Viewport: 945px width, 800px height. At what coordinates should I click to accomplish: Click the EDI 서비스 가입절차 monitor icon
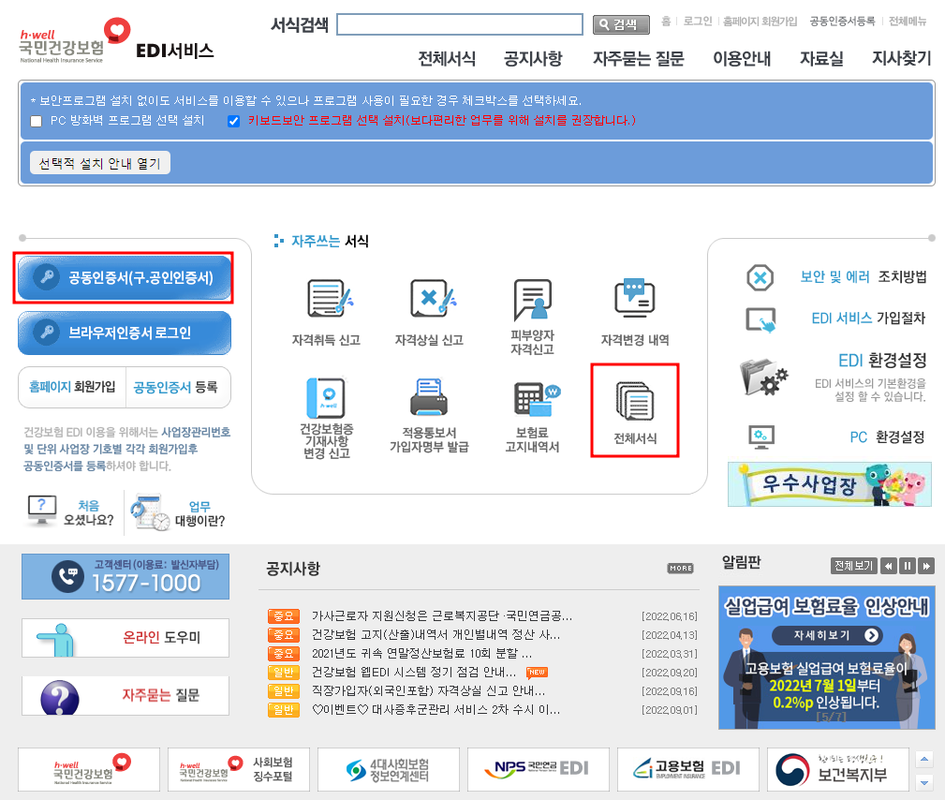760,319
